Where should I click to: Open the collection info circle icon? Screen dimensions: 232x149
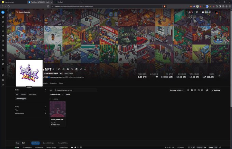59,69
